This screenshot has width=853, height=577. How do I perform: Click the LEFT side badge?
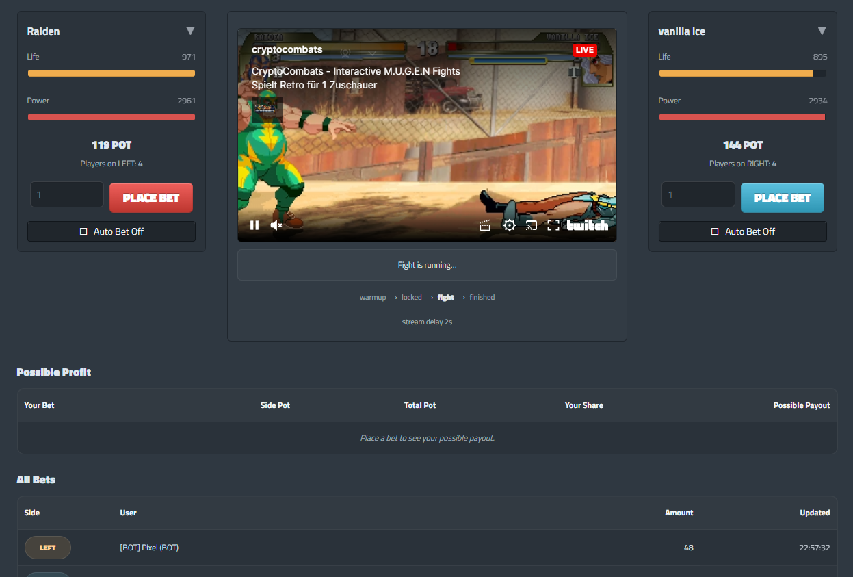pyautogui.click(x=48, y=548)
